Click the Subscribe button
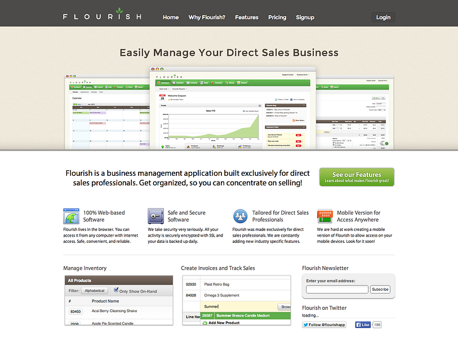 (x=380, y=289)
